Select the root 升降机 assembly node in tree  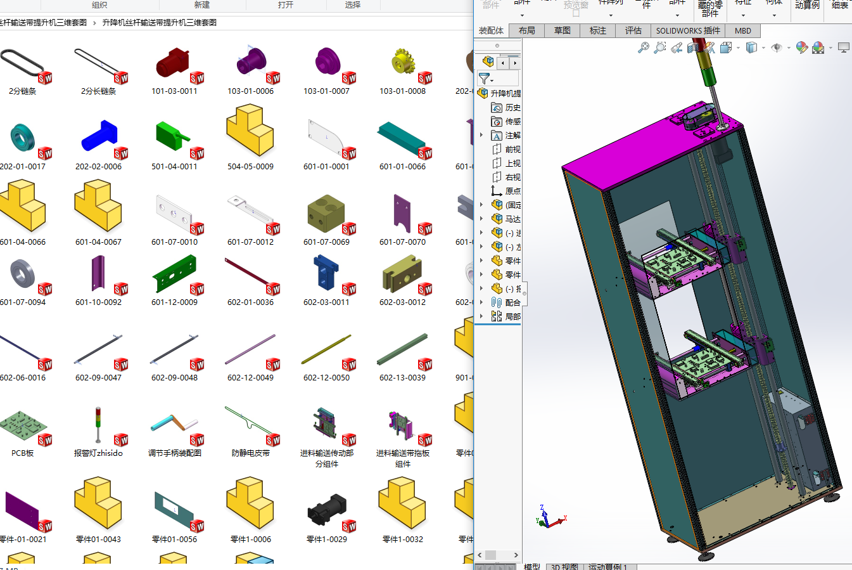tap(499, 94)
